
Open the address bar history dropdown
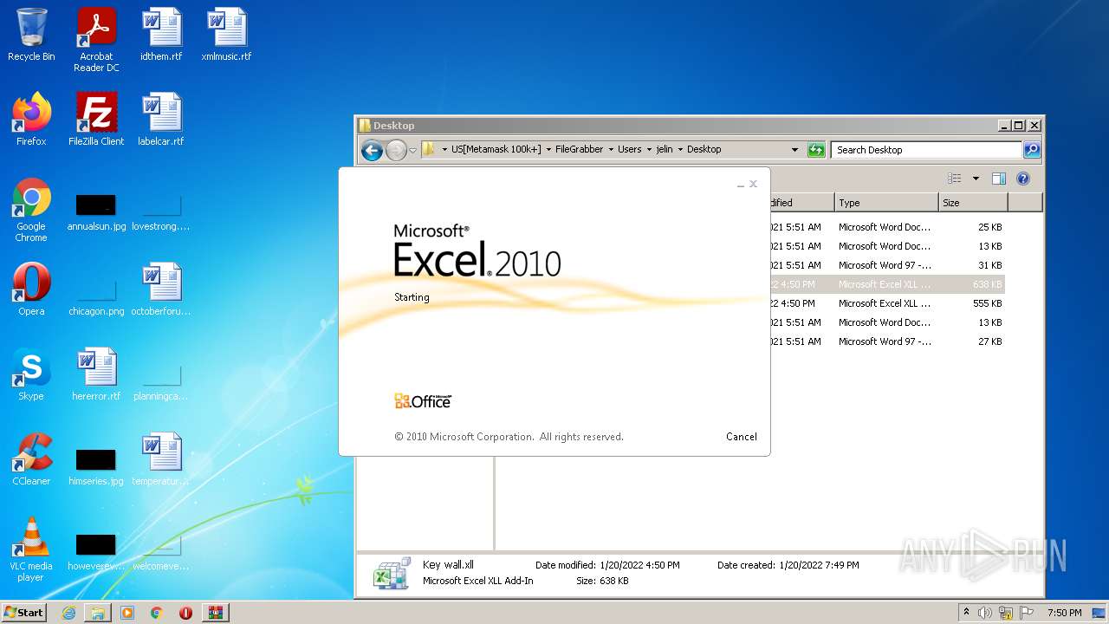pyautogui.click(x=794, y=149)
